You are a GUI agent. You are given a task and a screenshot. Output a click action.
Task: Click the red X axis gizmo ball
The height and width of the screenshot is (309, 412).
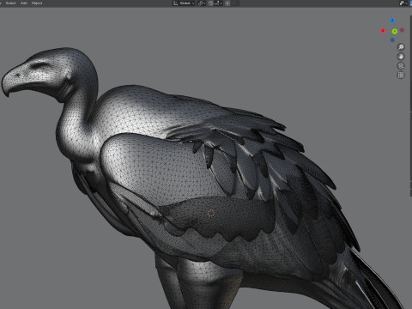(x=383, y=31)
